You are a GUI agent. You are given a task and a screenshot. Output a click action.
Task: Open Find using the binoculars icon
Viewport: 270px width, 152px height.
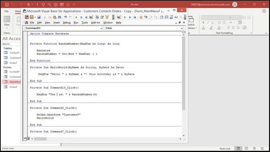(x=59, y=17)
